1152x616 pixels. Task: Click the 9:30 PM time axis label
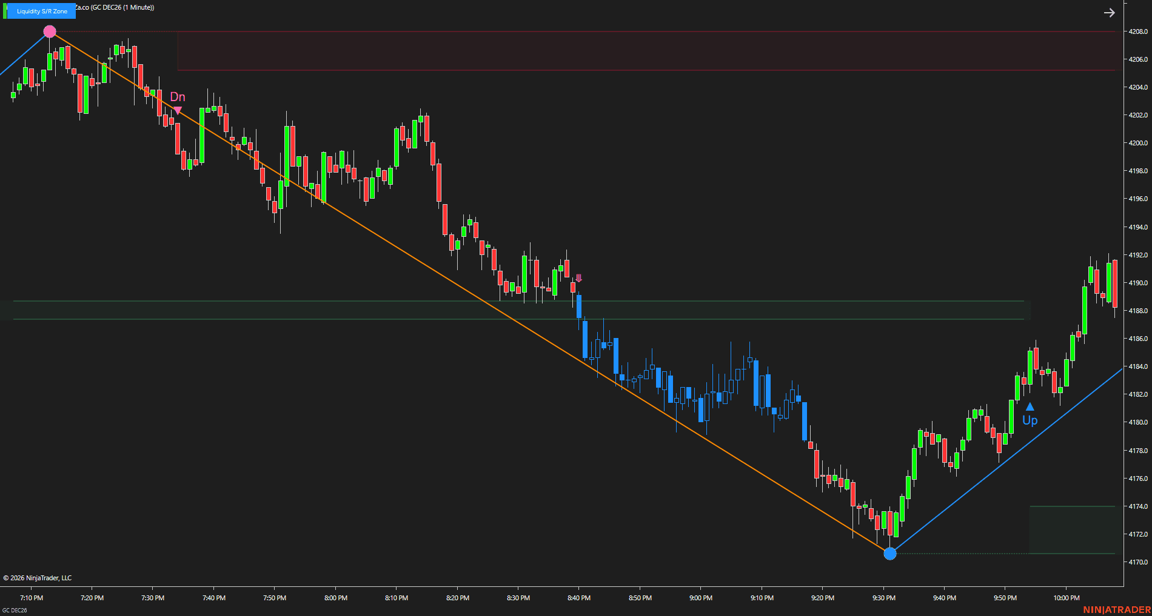884,598
